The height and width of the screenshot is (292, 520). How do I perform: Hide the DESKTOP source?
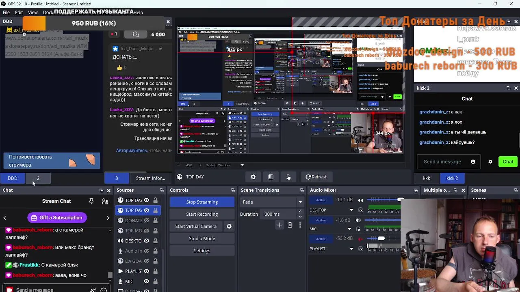pos(146,241)
